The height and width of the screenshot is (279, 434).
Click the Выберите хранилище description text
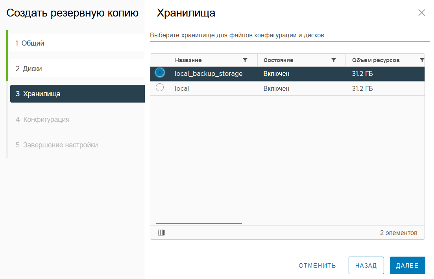click(x=237, y=35)
